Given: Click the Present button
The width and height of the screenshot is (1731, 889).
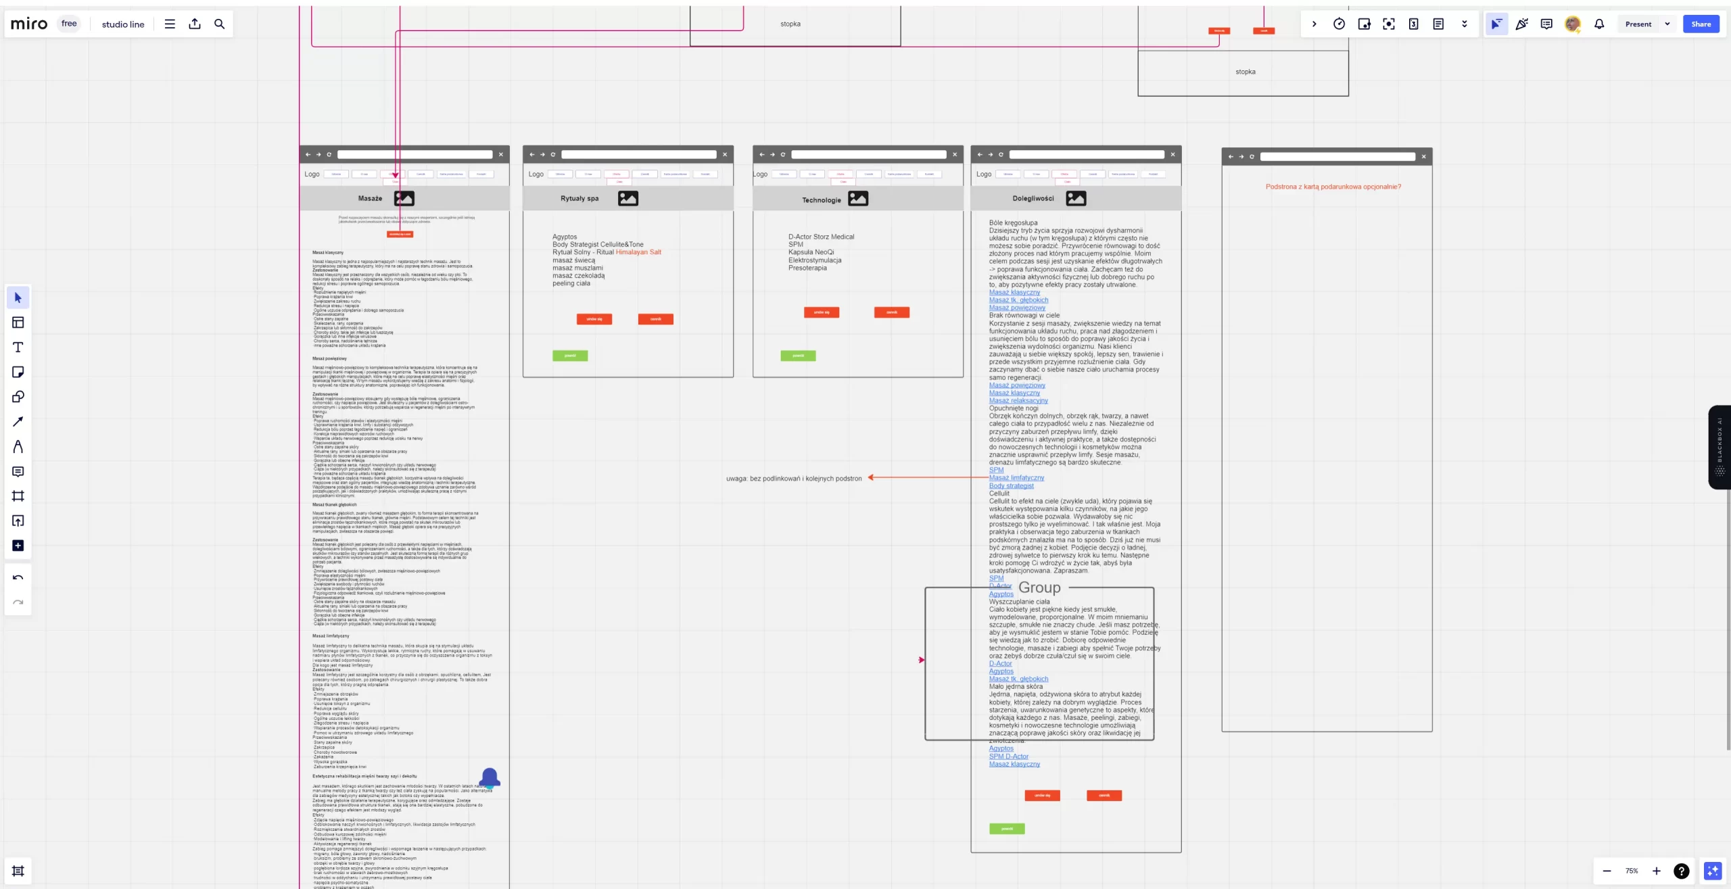Looking at the screenshot, I should [x=1638, y=24].
